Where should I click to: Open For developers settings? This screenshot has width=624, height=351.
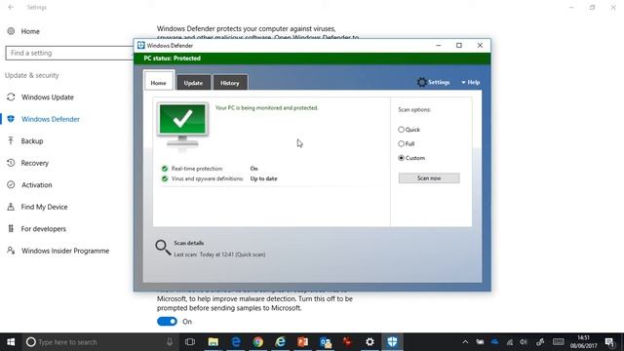[43, 229]
